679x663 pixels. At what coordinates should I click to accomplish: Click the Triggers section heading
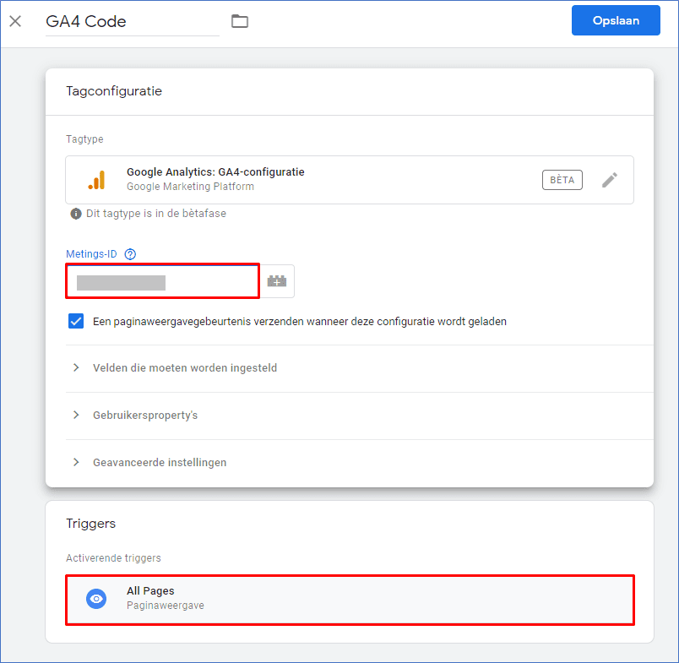point(91,524)
